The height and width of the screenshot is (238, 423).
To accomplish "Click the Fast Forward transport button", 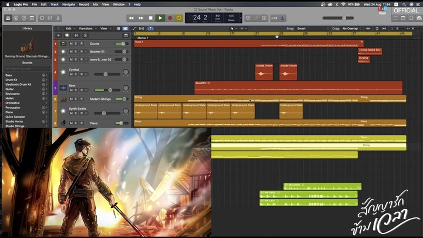I will click(141, 18).
